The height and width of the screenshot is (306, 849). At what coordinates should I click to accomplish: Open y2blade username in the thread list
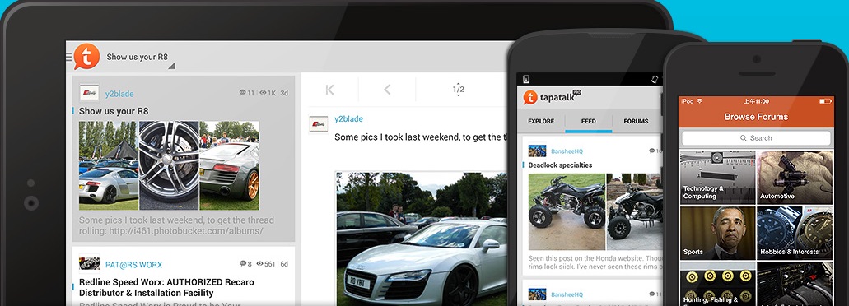coord(119,94)
